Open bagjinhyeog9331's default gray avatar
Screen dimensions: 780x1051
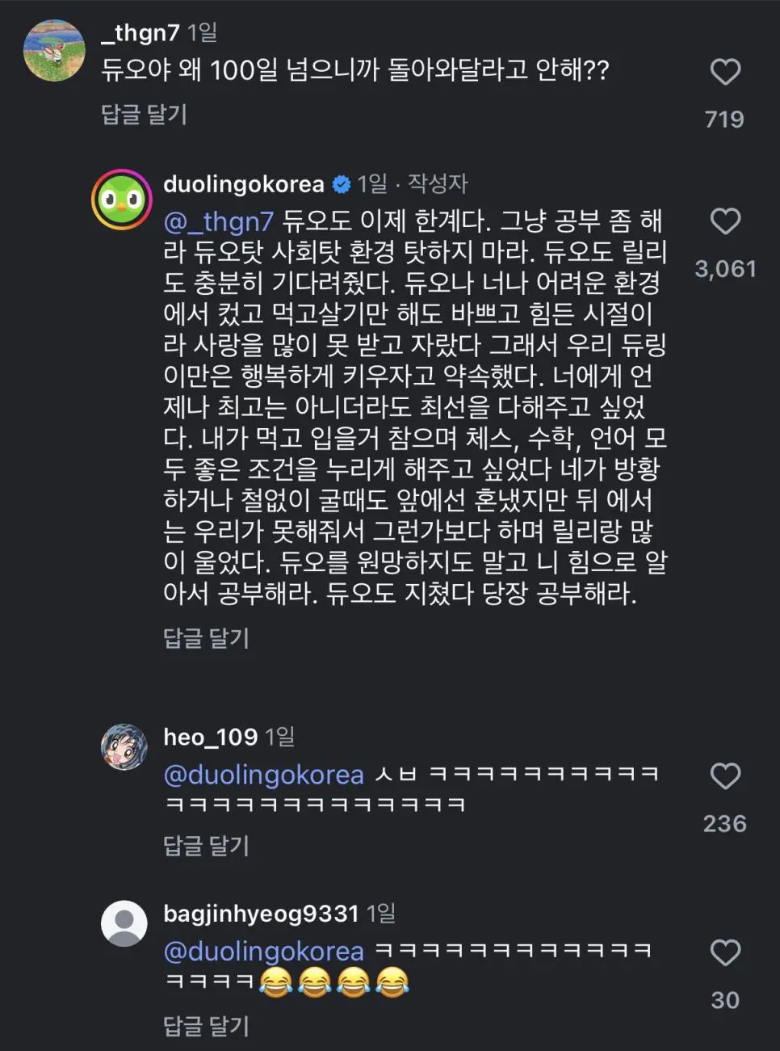pyautogui.click(x=124, y=923)
